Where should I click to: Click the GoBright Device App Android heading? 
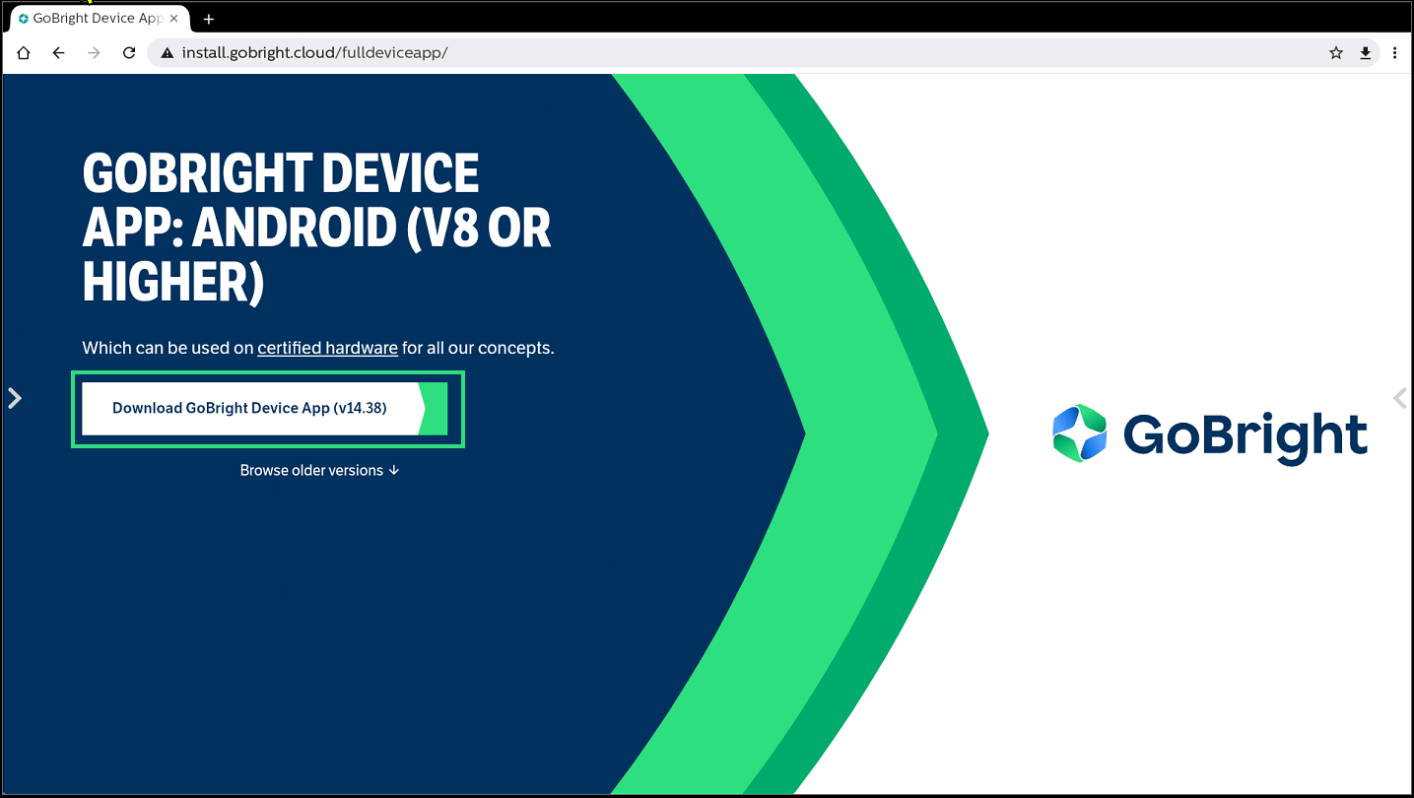tap(315, 229)
